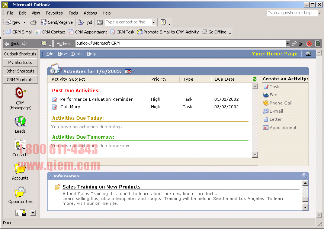Open Performance Evaluation Reminder activity
Viewport: 324px width, 229px height.
click(x=96, y=99)
